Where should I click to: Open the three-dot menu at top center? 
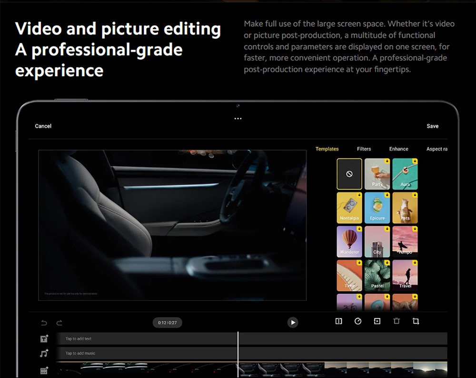coord(238,119)
